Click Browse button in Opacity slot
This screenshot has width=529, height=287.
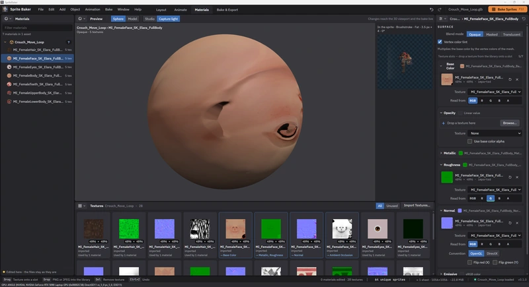coord(509,123)
